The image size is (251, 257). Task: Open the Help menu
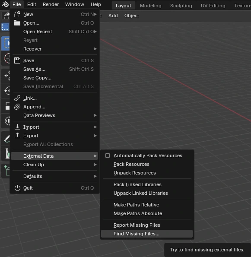pyautogui.click(x=96, y=4)
